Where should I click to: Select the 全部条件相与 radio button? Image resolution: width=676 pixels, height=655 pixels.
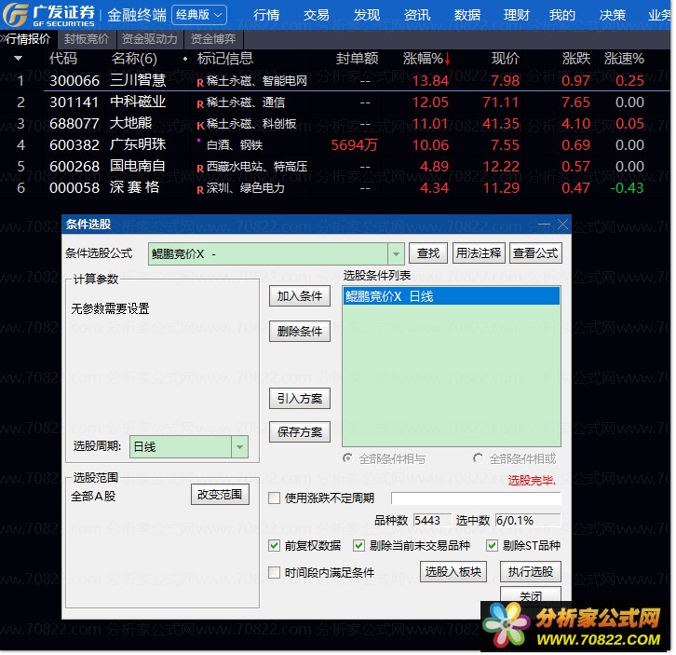[348, 458]
